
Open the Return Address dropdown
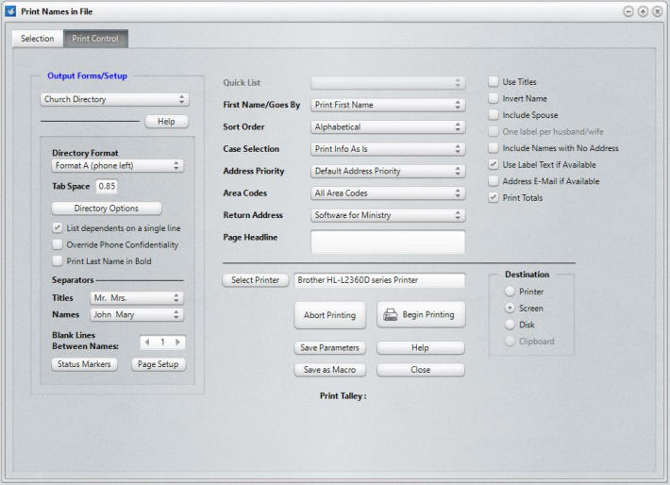click(388, 215)
